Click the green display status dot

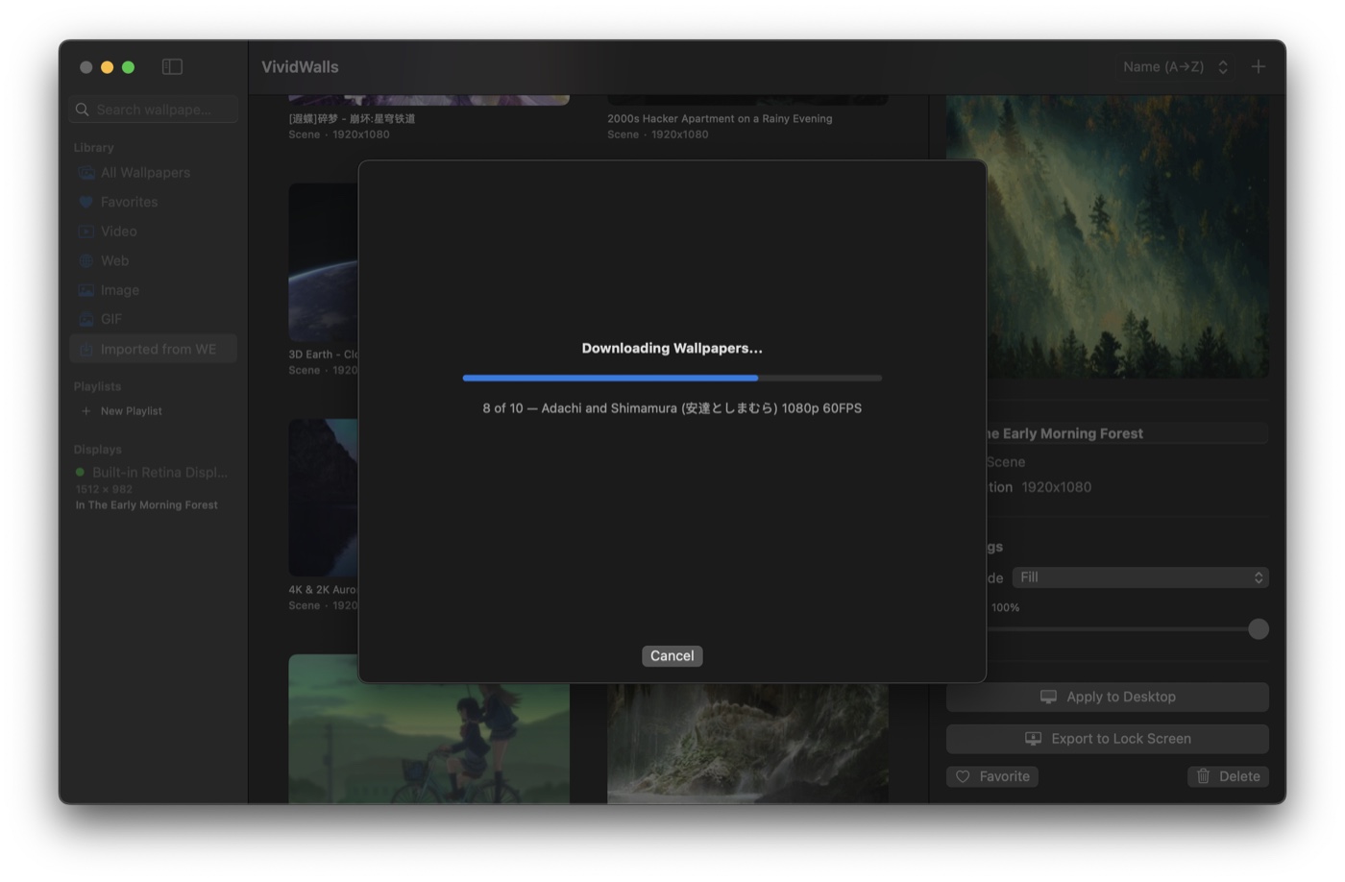point(81,473)
